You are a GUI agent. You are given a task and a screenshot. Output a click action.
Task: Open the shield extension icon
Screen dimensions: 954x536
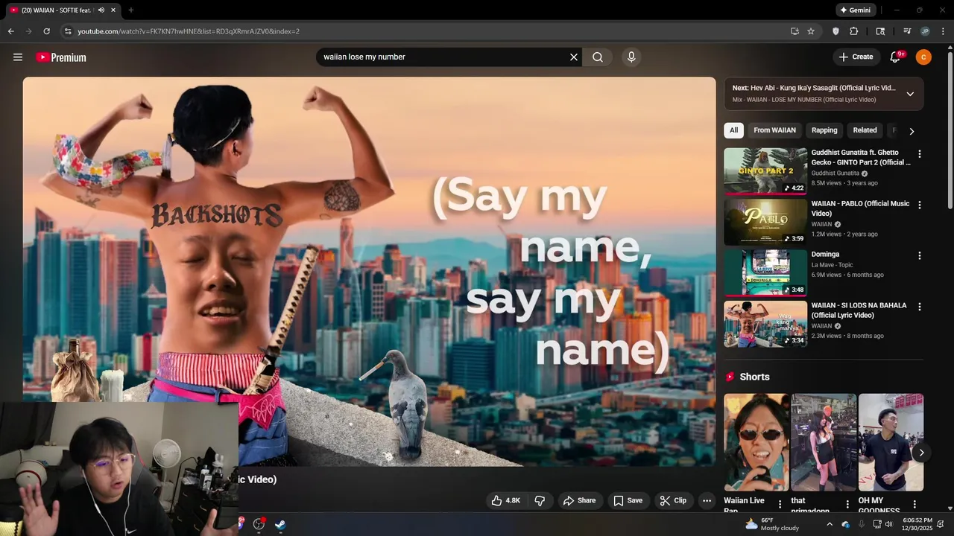835,31
